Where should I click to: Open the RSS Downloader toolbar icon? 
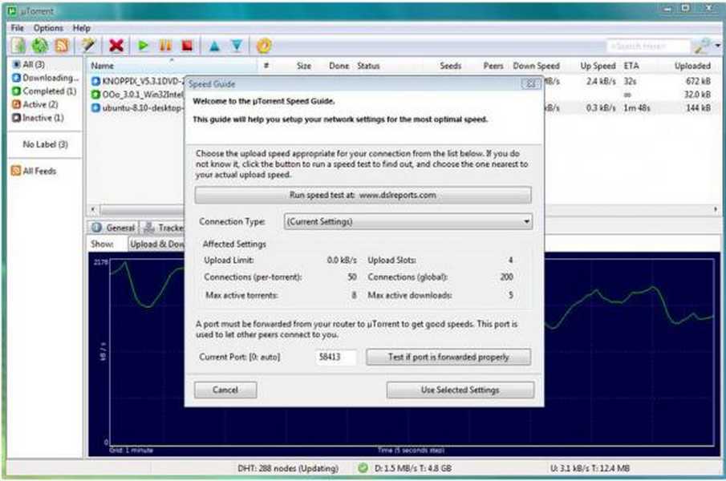pyautogui.click(x=62, y=46)
